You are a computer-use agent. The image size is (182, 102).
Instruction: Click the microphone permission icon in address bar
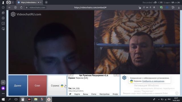[150, 7]
